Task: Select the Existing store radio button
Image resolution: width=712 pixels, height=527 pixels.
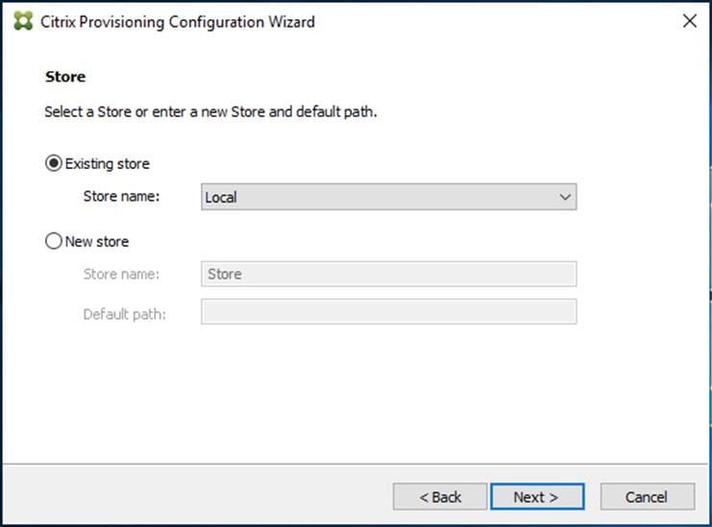Action: [x=54, y=163]
